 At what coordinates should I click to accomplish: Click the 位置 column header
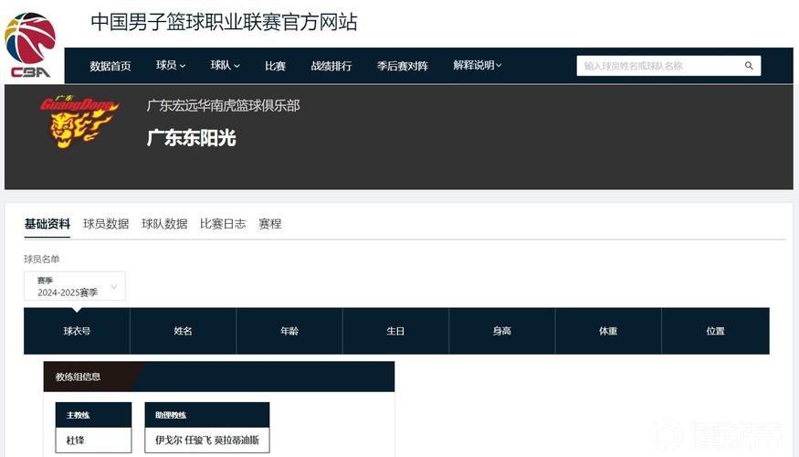point(715,331)
